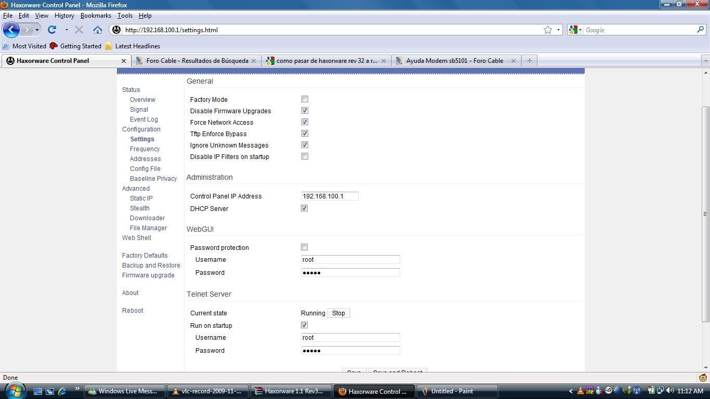Bookmark this page with the star icon
Image resolution: width=710 pixels, height=399 pixels.
click(x=547, y=30)
